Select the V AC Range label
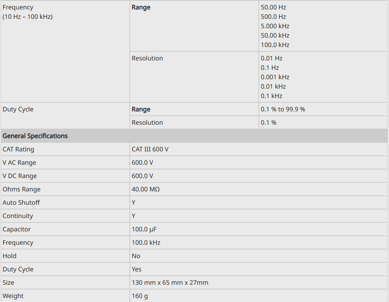 click(19, 163)
